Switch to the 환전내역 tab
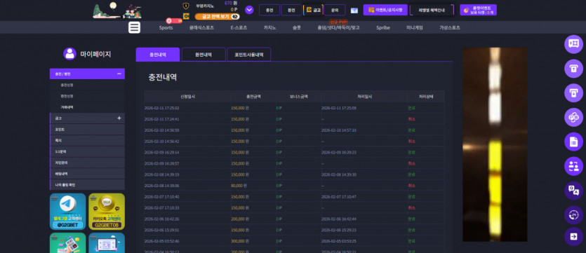This screenshot has width=586, height=253. 204,55
